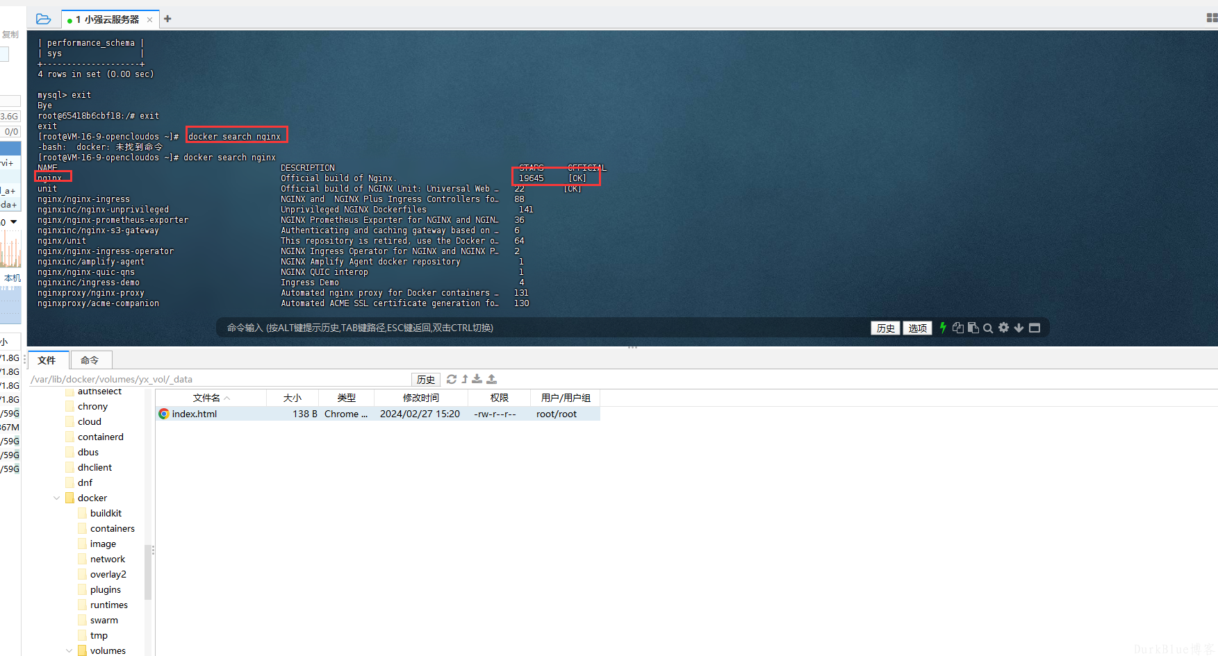Click the root/root owner cell
Image resolution: width=1218 pixels, height=656 pixels.
(557, 414)
